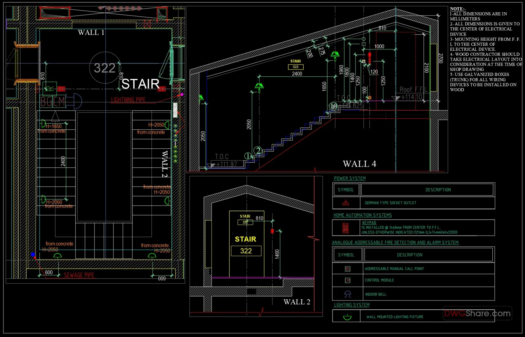Click the keypad symbol in Home Automation legend
This screenshot has width=525, height=337.
pyautogui.click(x=346, y=228)
